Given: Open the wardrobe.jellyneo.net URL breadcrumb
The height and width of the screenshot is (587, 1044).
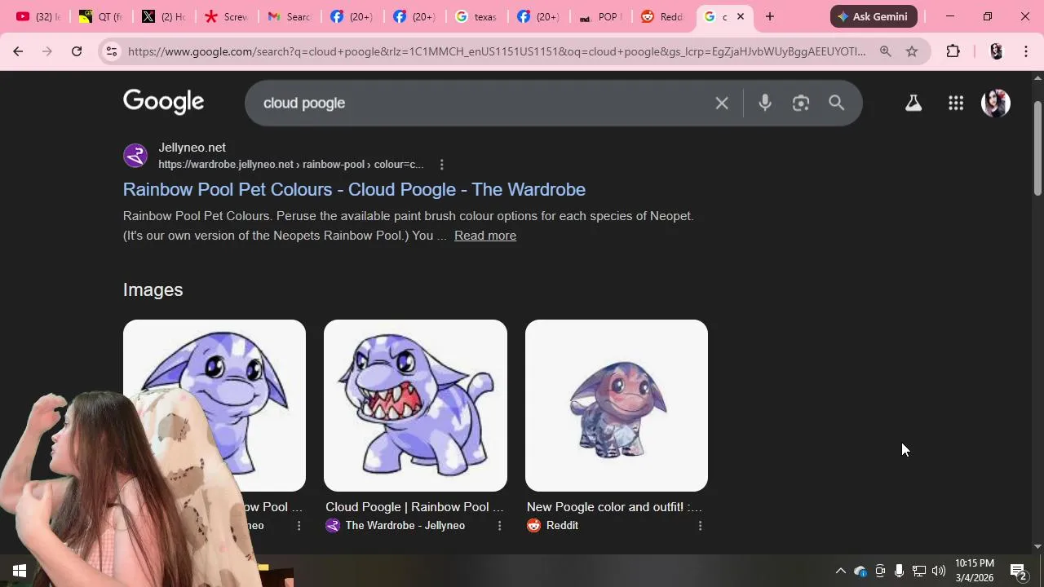Looking at the screenshot, I should [x=291, y=165].
